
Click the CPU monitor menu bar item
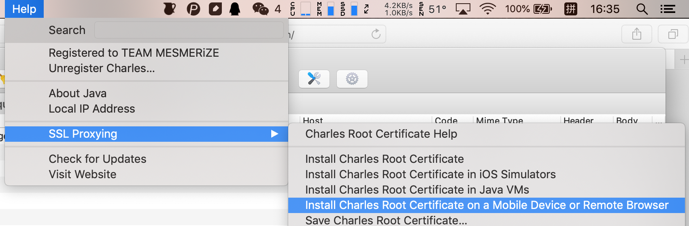coord(301,9)
